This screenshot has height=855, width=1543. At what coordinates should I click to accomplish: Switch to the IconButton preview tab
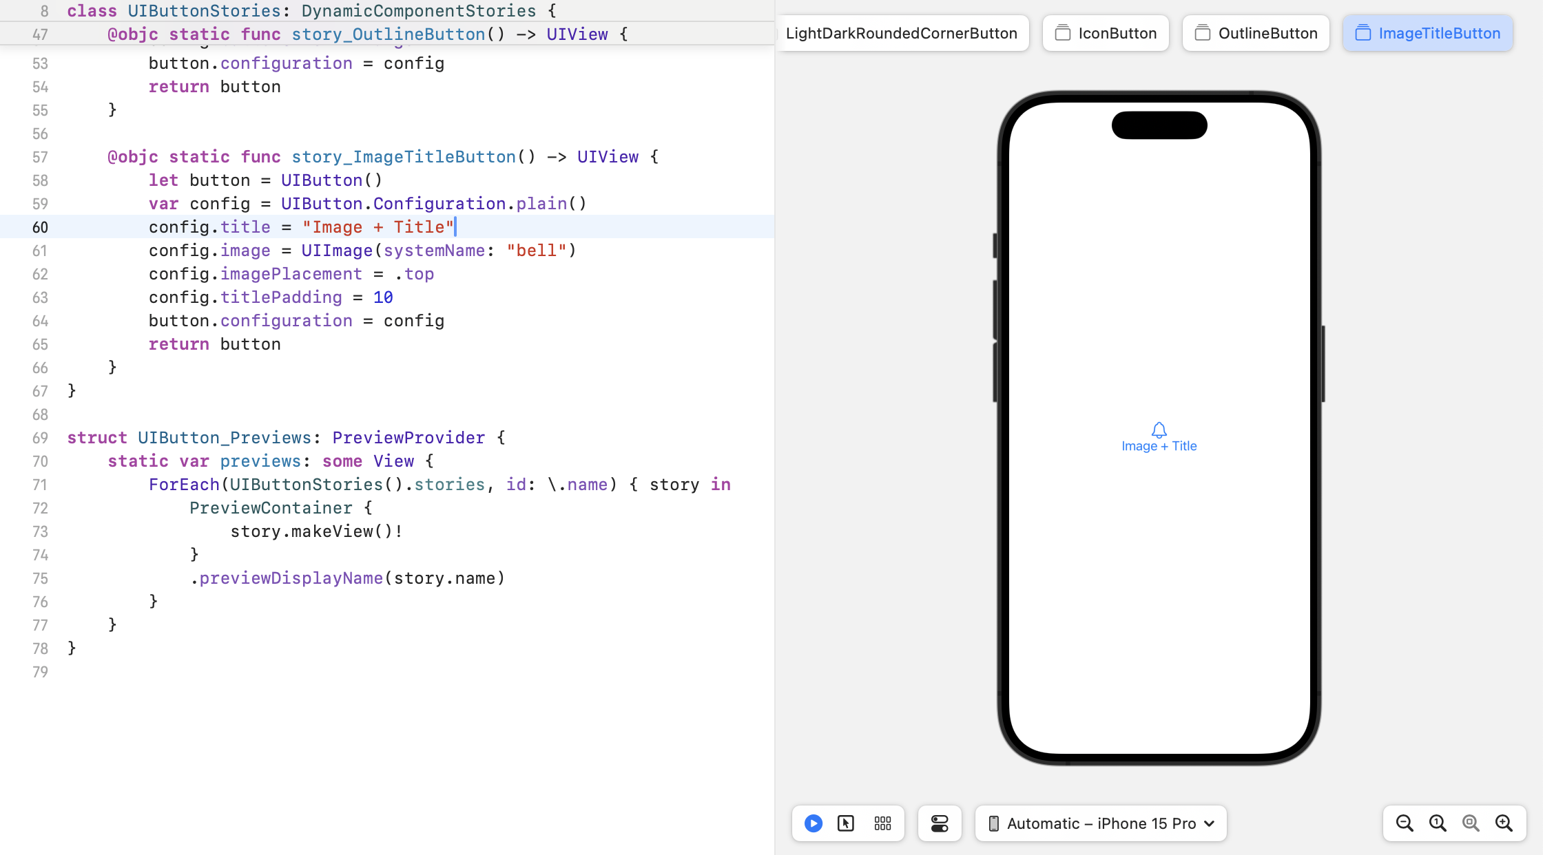pyautogui.click(x=1106, y=33)
